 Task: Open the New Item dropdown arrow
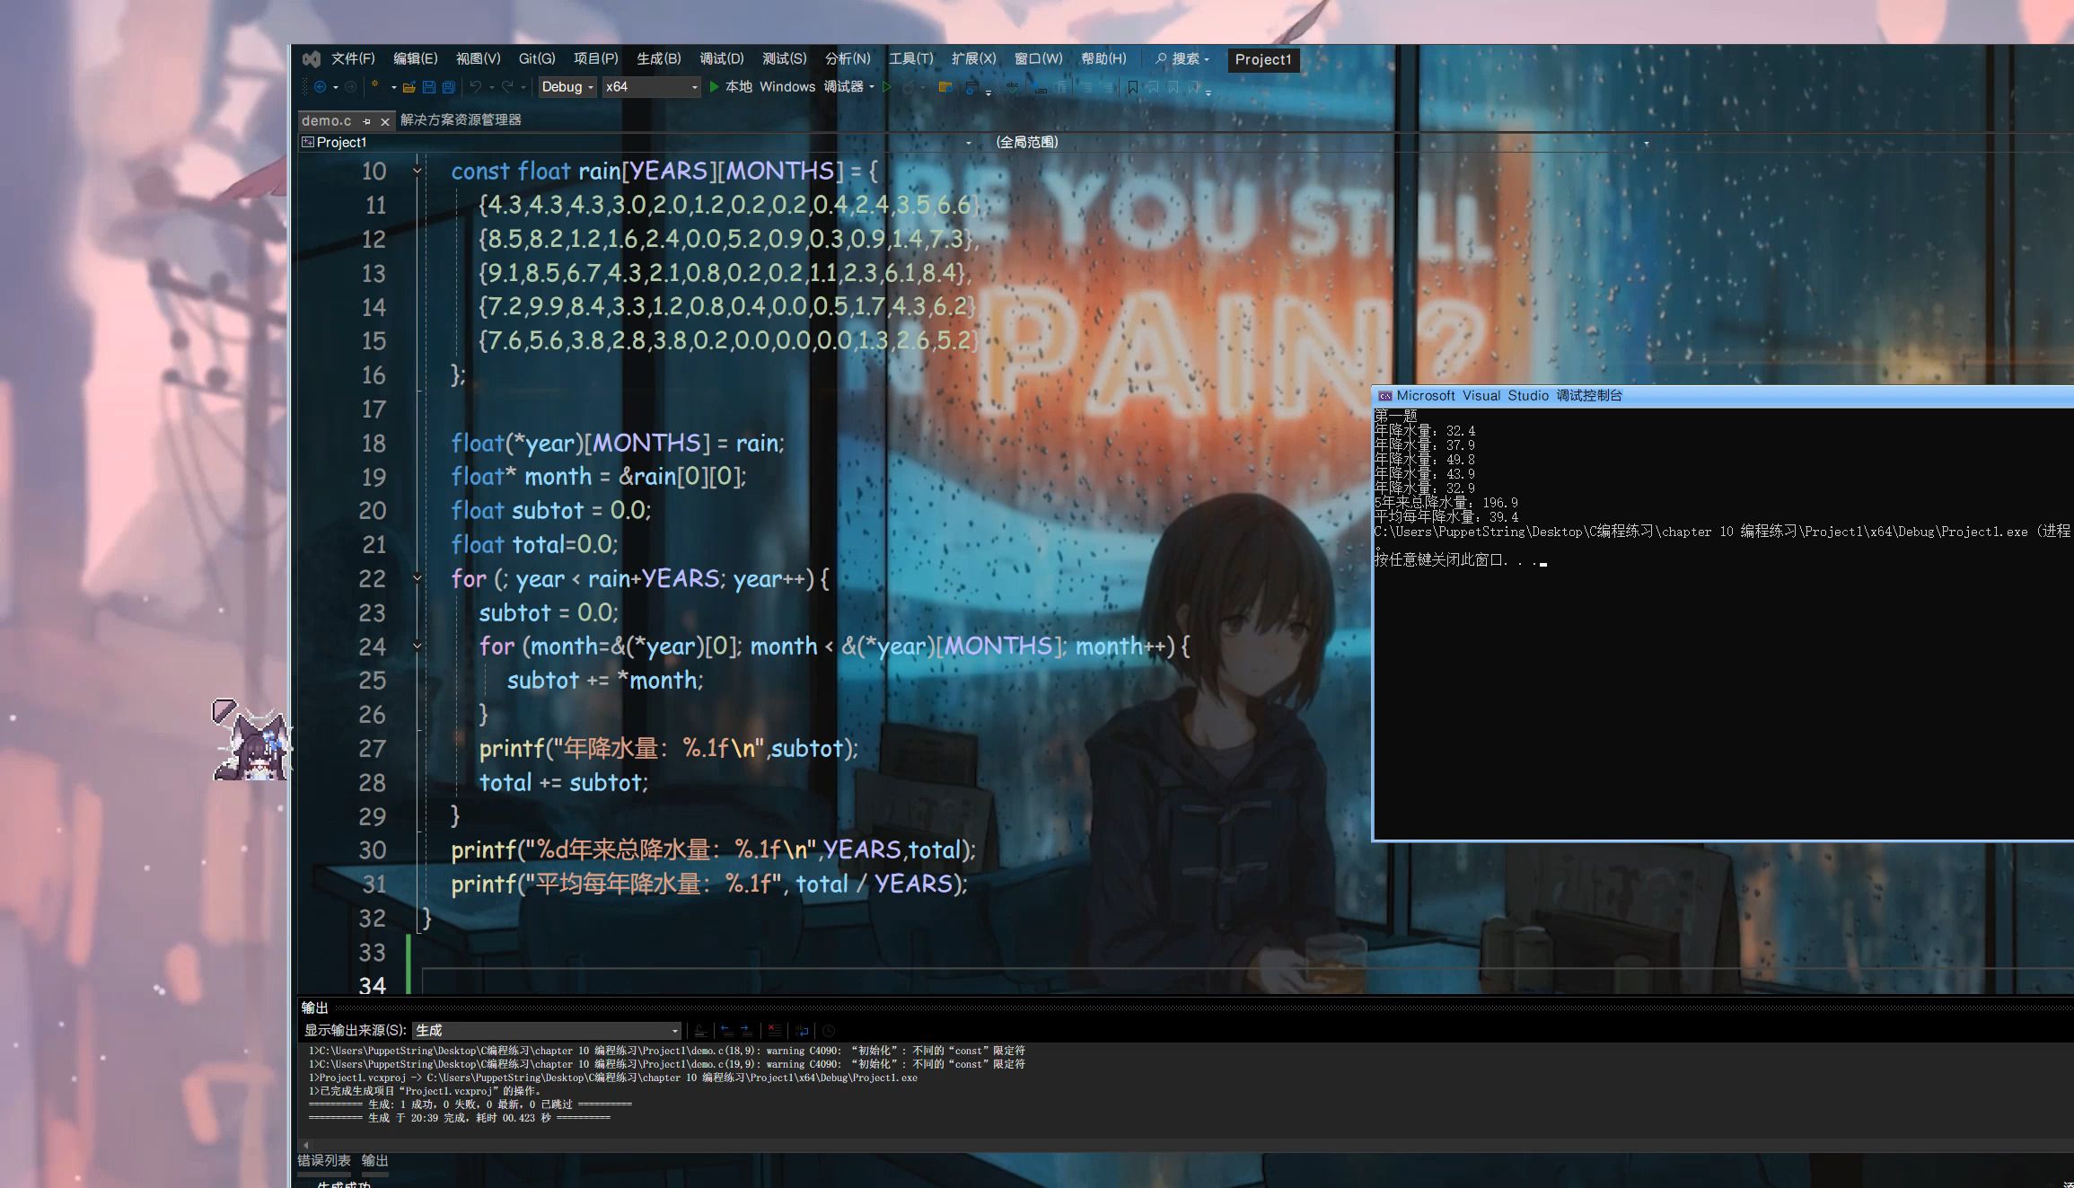[393, 87]
